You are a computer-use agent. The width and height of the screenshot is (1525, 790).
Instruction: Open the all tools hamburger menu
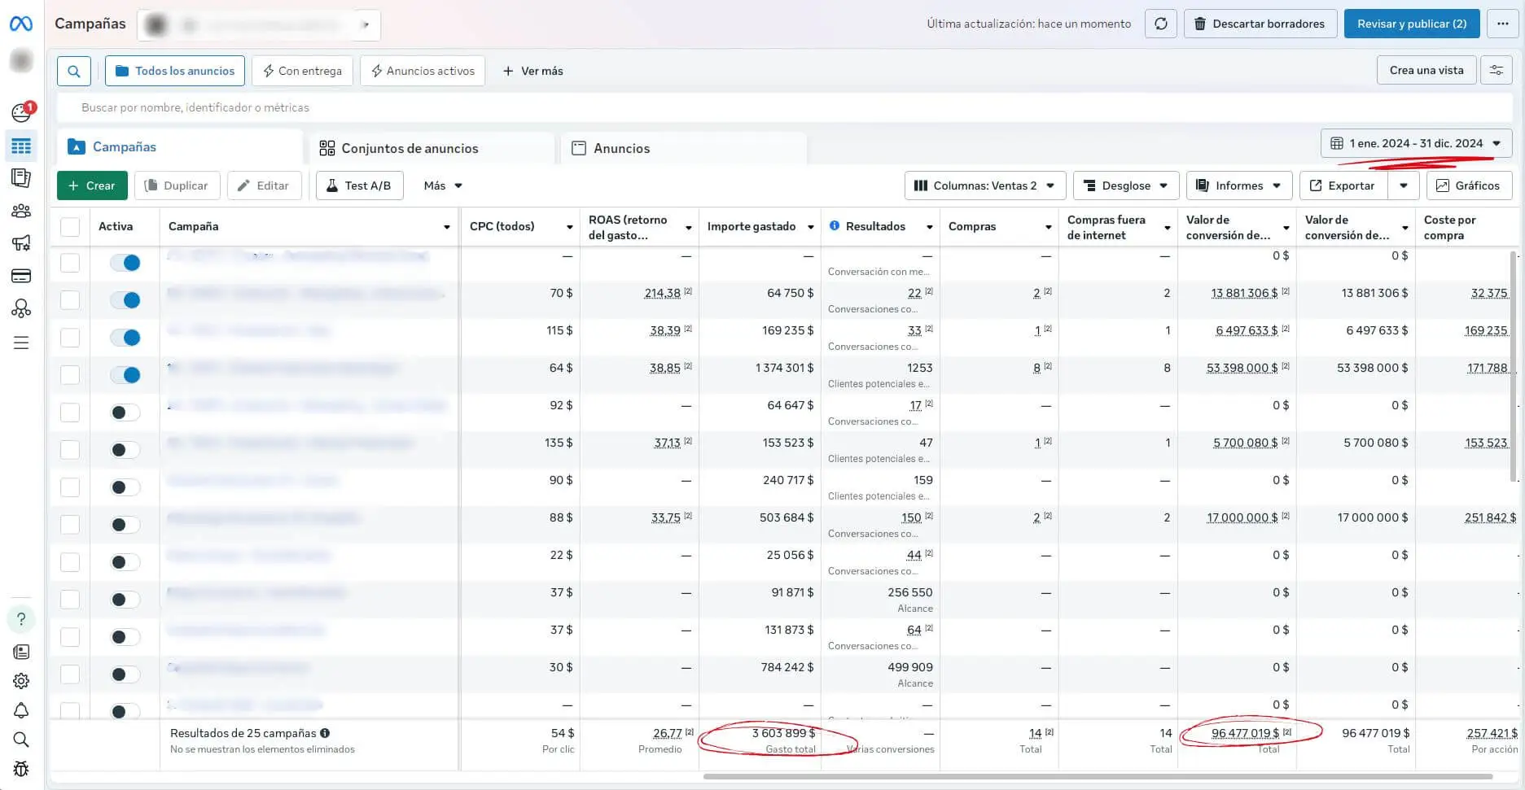[x=21, y=343]
